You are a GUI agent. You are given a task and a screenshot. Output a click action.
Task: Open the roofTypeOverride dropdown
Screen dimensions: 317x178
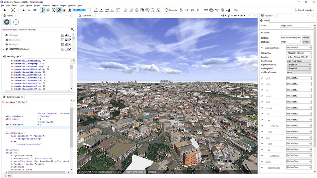click(299, 72)
